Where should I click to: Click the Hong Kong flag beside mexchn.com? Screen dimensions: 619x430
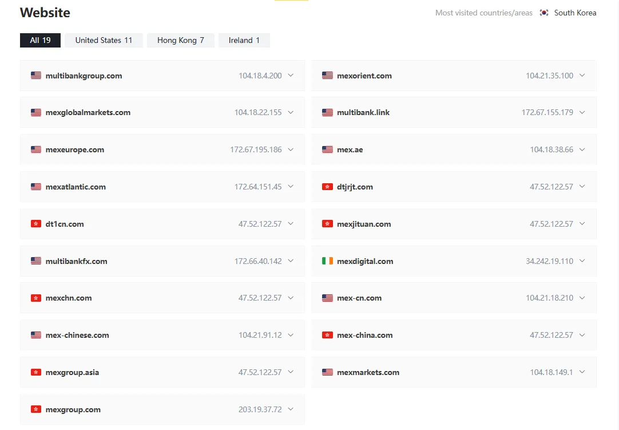(x=36, y=298)
